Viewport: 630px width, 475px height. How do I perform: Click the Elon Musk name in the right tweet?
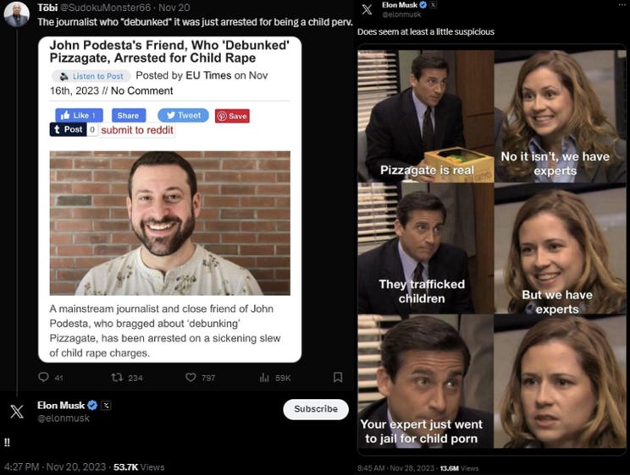400,5
